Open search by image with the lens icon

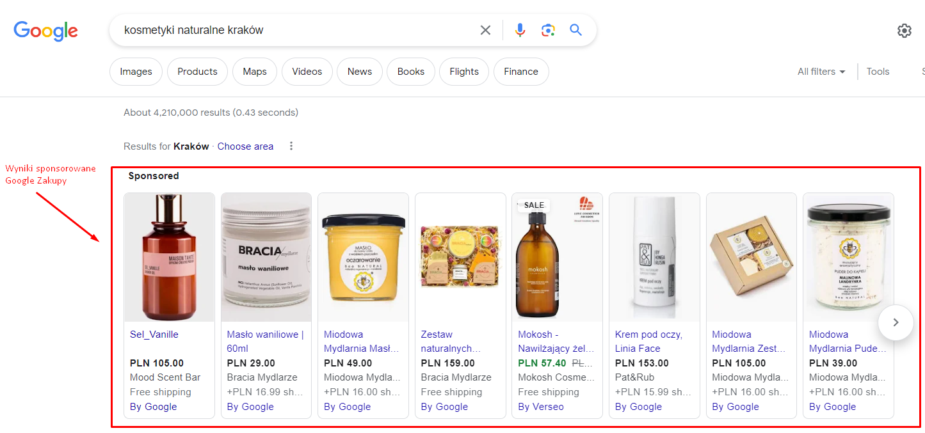pyautogui.click(x=548, y=30)
